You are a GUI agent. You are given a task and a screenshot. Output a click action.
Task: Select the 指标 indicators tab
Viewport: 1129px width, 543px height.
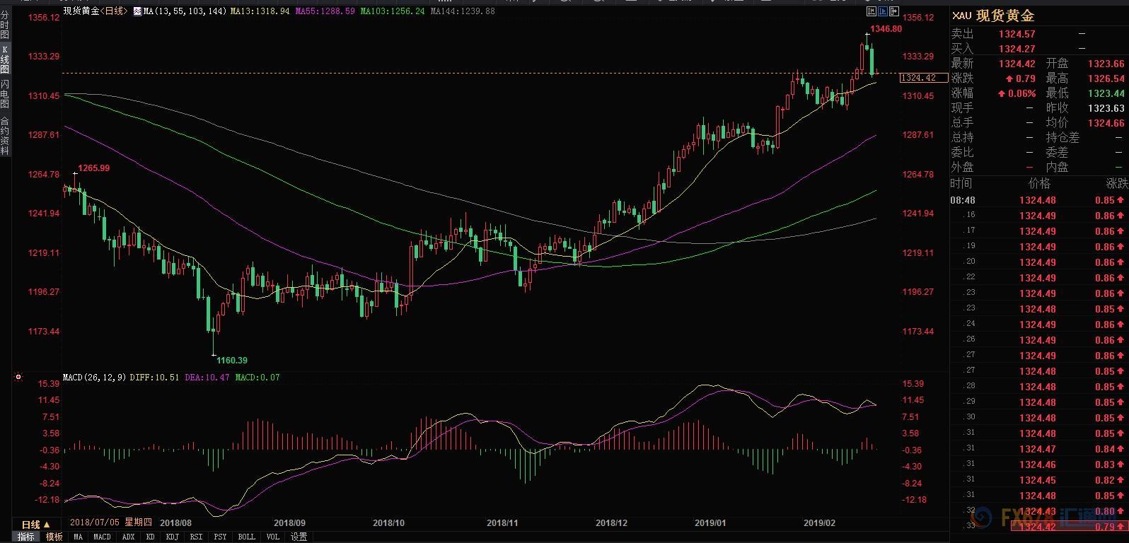[x=25, y=537]
